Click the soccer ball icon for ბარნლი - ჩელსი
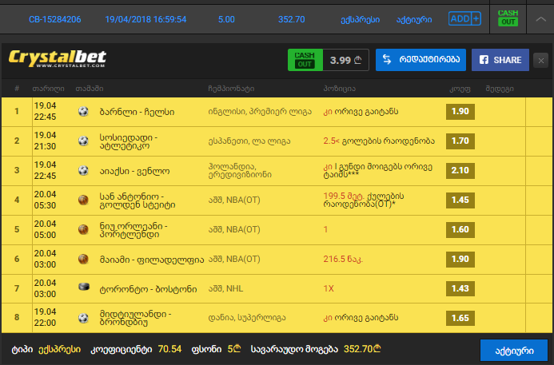 pos(83,112)
